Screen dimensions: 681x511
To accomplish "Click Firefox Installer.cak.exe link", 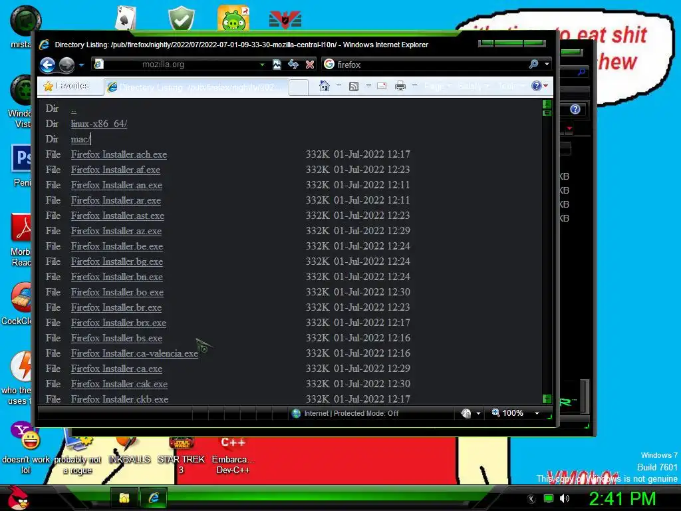I will [119, 384].
